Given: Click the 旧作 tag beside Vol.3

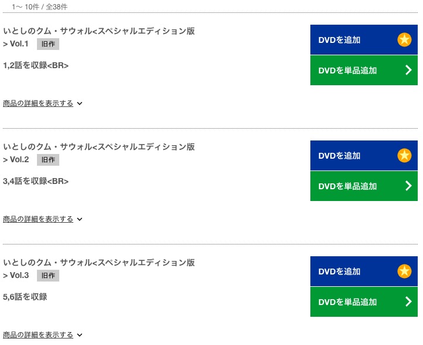Looking at the screenshot, I should point(48,276).
